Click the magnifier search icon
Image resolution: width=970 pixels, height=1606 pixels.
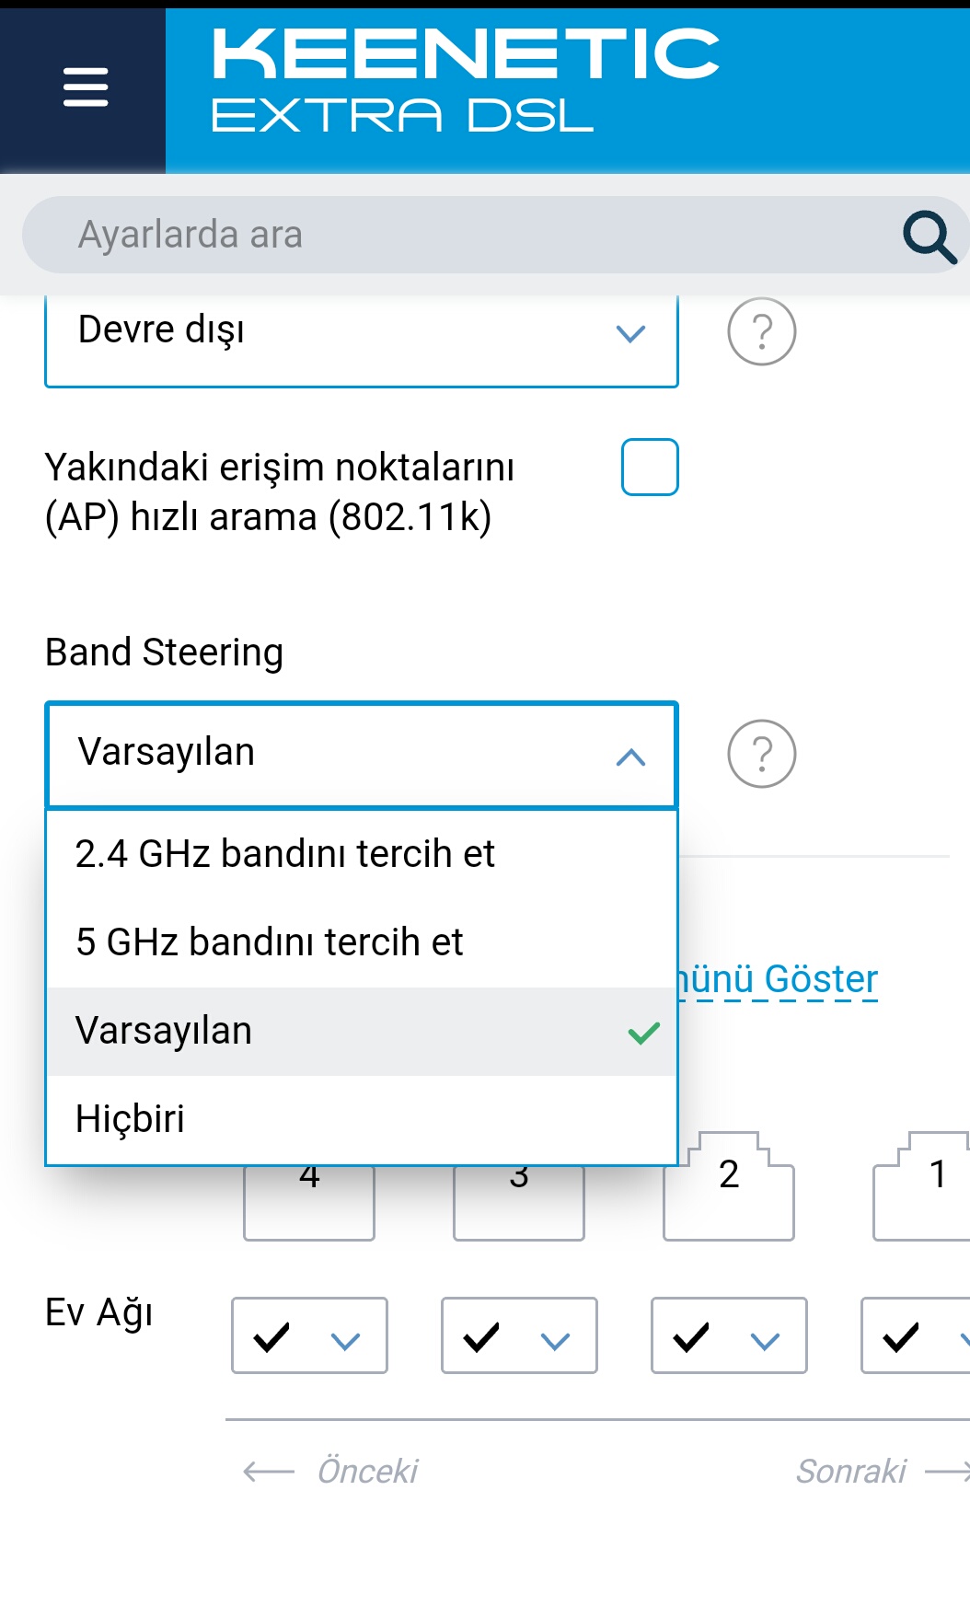click(x=930, y=237)
